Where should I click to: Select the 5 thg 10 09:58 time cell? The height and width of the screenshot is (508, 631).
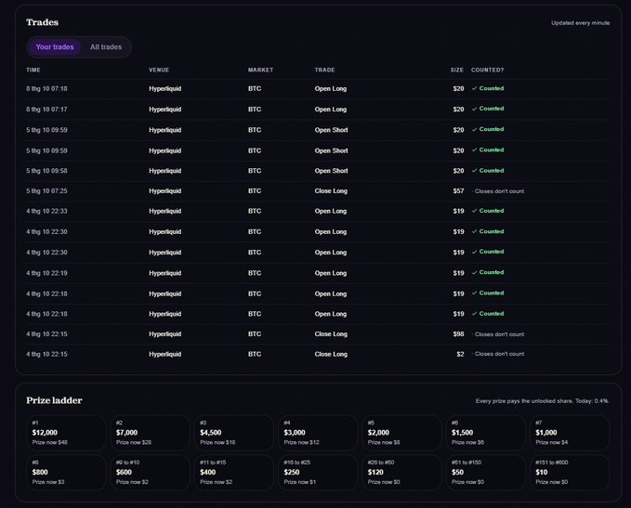tap(46, 171)
